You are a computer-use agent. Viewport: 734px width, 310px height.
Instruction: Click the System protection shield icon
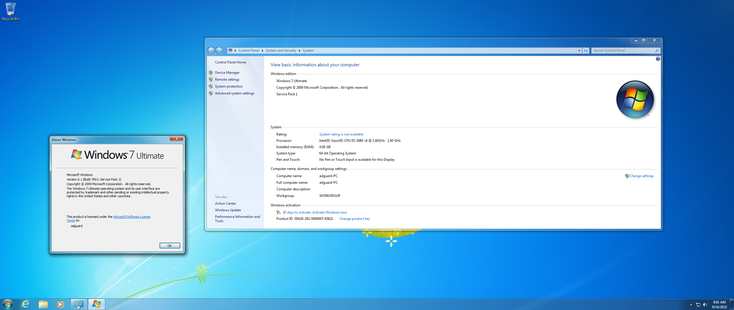(x=211, y=86)
